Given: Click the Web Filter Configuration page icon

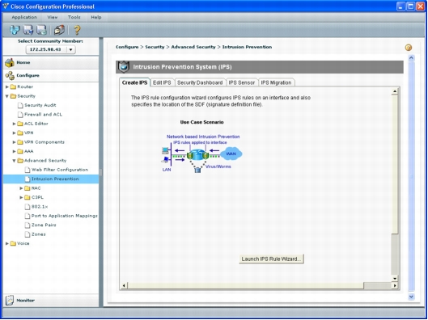Looking at the screenshot, I should click(x=28, y=170).
